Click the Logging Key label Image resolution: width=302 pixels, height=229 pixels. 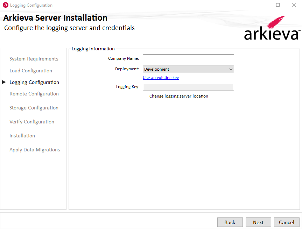[x=127, y=87]
